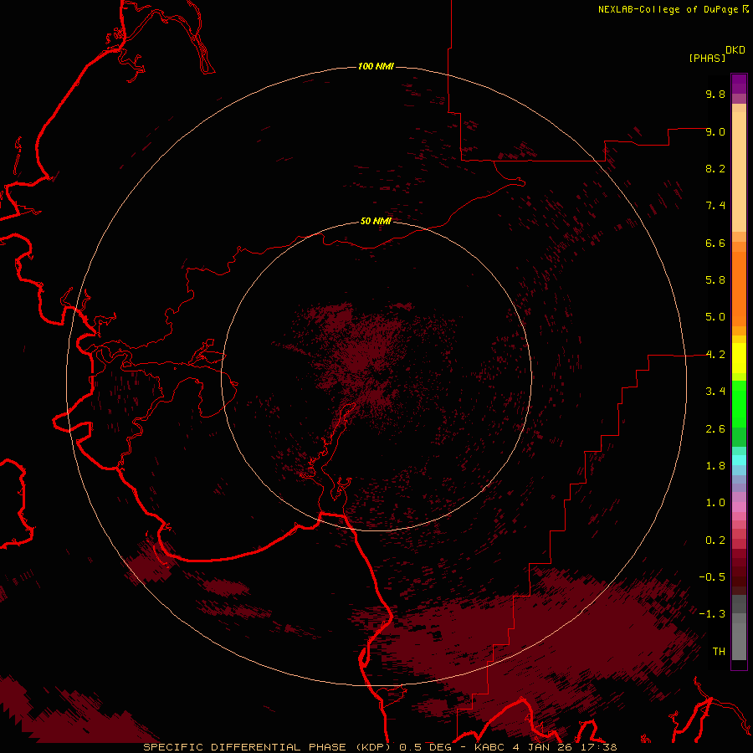Image resolution: width=753 pixels, height=753 pixels.
Task: Click the 9.0 scale value
Action: pos(715,131)
